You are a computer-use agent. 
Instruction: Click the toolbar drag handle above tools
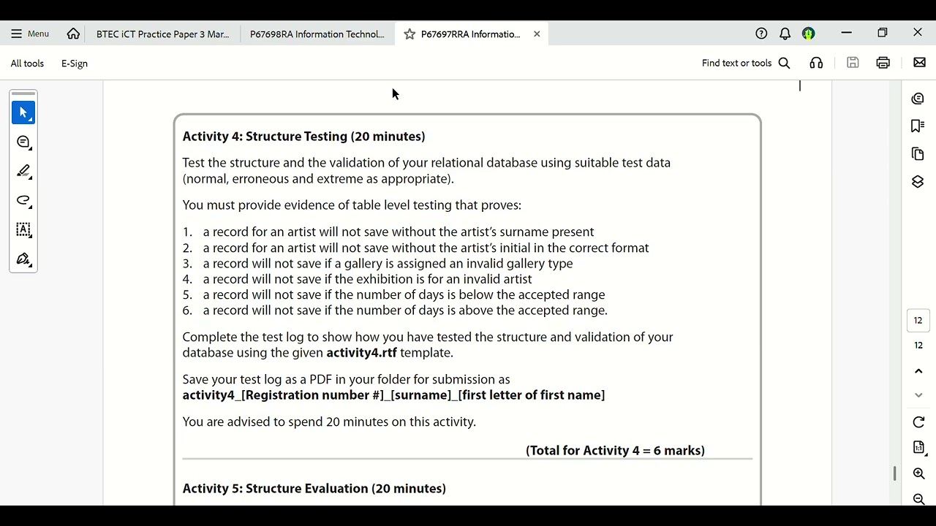coord(23,94)
